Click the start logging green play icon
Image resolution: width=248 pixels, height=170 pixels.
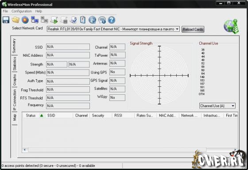(54, 20)
